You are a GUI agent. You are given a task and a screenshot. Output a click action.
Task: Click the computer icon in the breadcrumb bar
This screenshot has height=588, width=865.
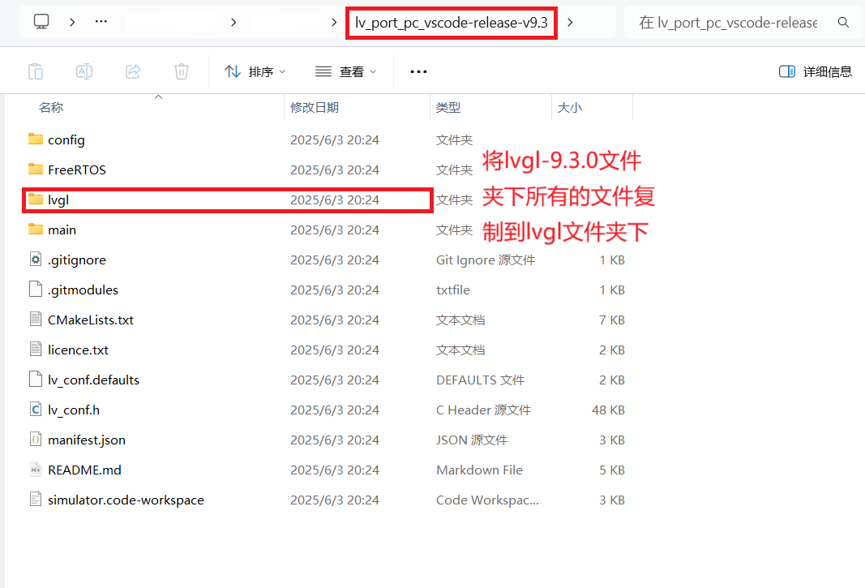click(41, 22)
